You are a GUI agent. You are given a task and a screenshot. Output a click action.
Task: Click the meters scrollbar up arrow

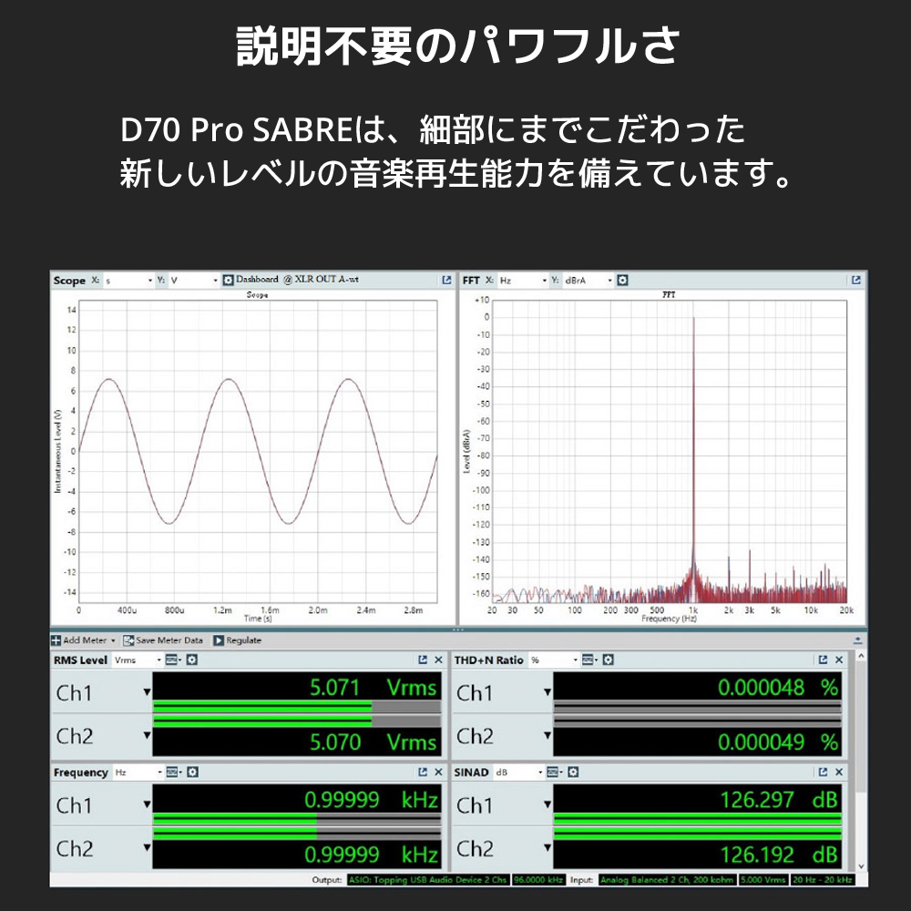[861, 656]
